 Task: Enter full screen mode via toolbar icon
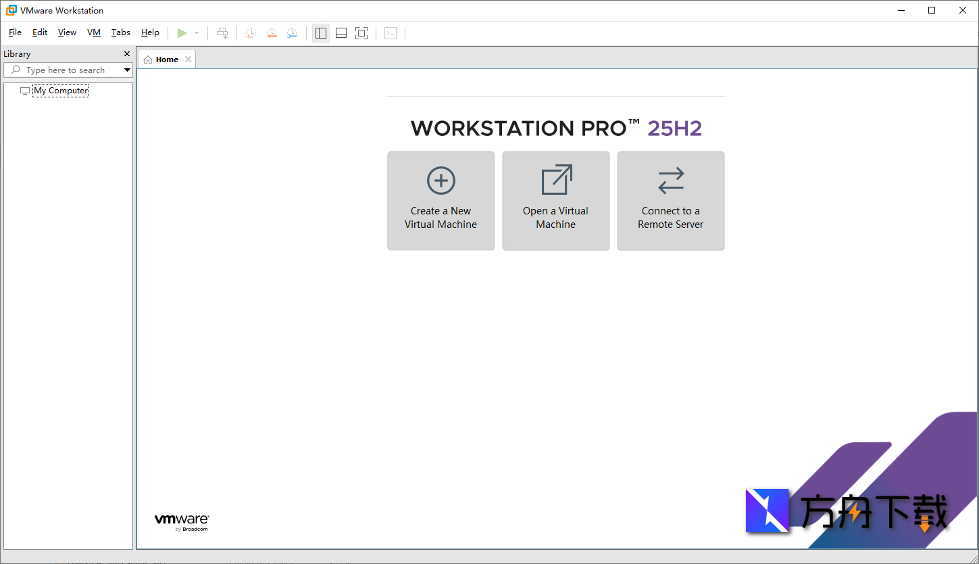[x=361, y=32]
